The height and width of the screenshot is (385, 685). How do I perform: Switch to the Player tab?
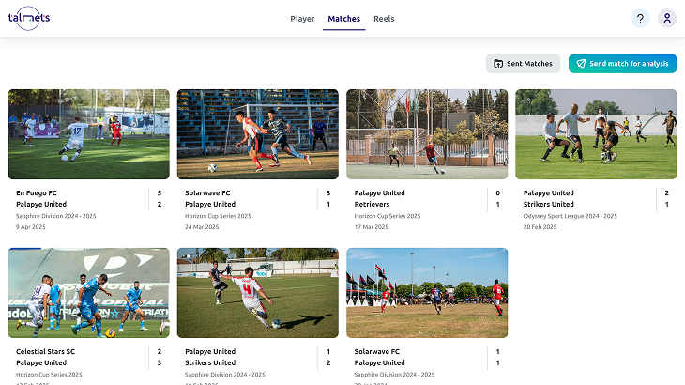[302, 19]
